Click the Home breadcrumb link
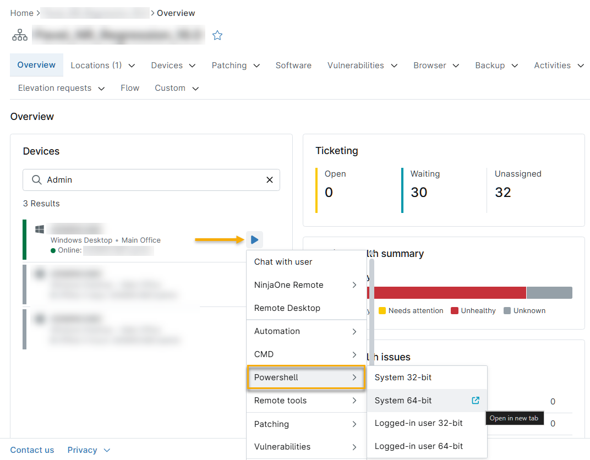Viewport: 590px width, 460px height. click(x=22, y=13)
